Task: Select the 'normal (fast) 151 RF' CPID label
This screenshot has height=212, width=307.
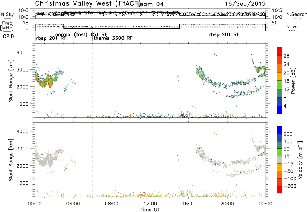Action: tap(81, 34)
